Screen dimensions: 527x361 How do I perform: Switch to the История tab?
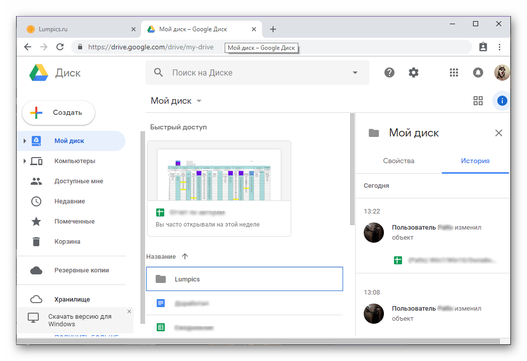click(475, 161)
